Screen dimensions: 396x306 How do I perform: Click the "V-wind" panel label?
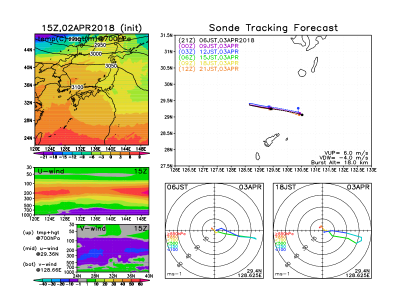point(93,228)
